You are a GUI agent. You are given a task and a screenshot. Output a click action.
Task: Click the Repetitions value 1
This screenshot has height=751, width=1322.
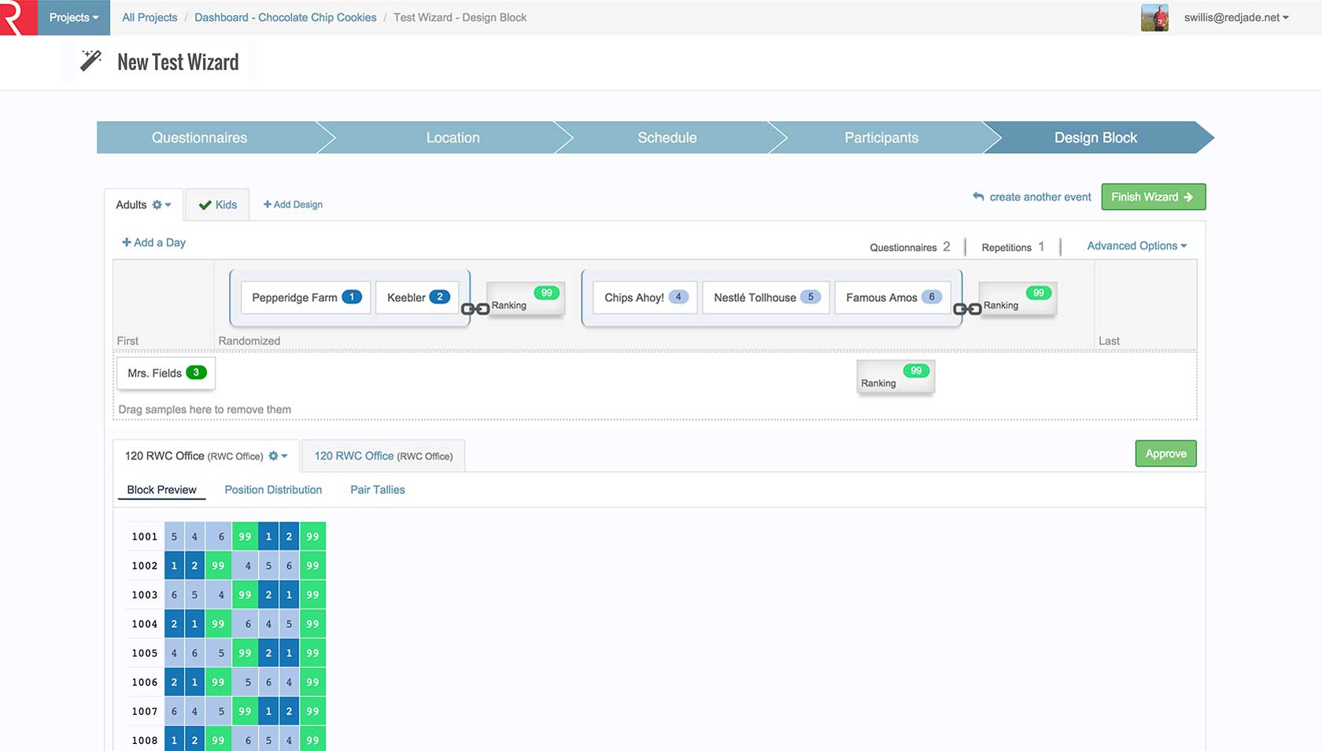[x=1041, y=246]
